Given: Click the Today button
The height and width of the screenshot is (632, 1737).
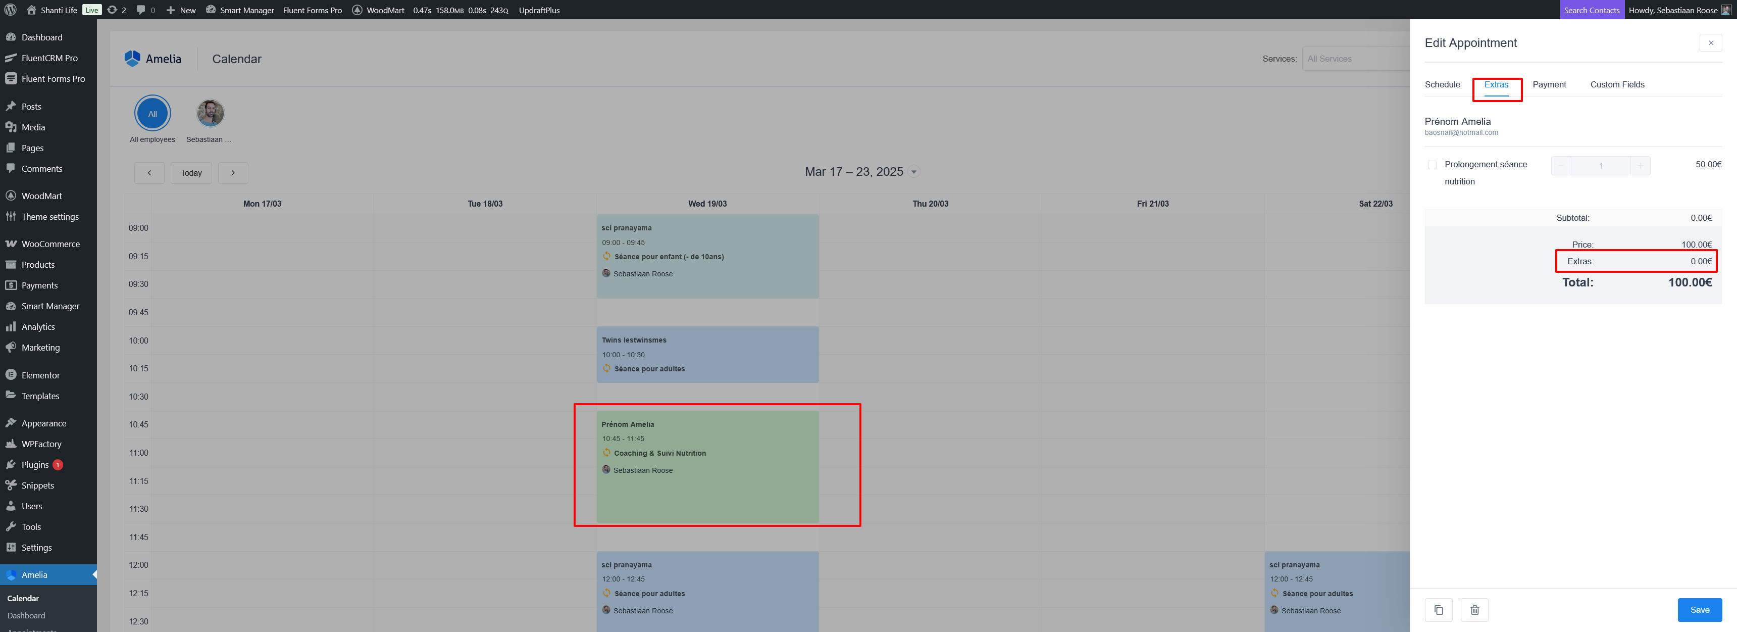Looking at the screenshot, I should (x=191, y=173).
